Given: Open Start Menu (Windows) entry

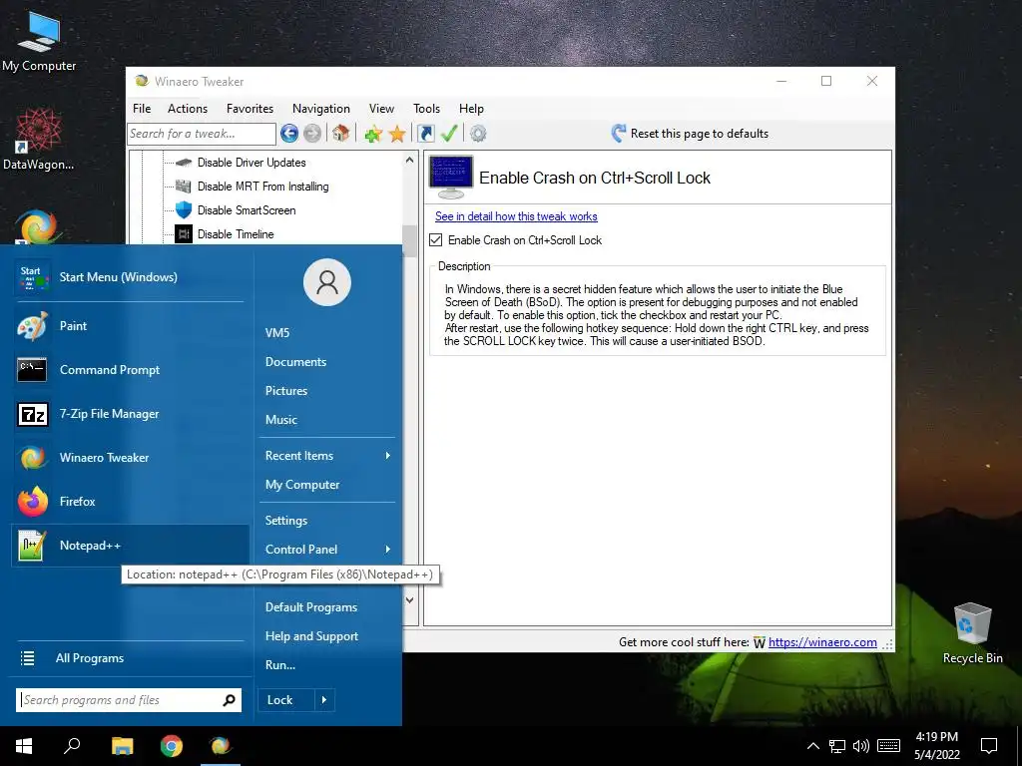Looking at the screenshot, I should tap(130, 277).
